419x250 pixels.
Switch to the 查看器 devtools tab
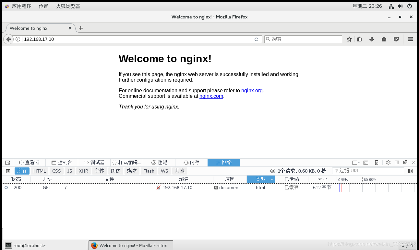pos(30,163)
